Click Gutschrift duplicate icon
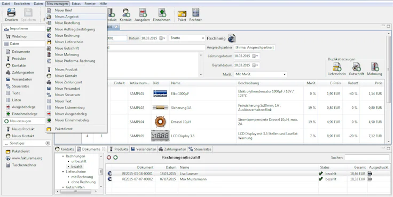This screenshot has height=197, width=393. [356, 67]
